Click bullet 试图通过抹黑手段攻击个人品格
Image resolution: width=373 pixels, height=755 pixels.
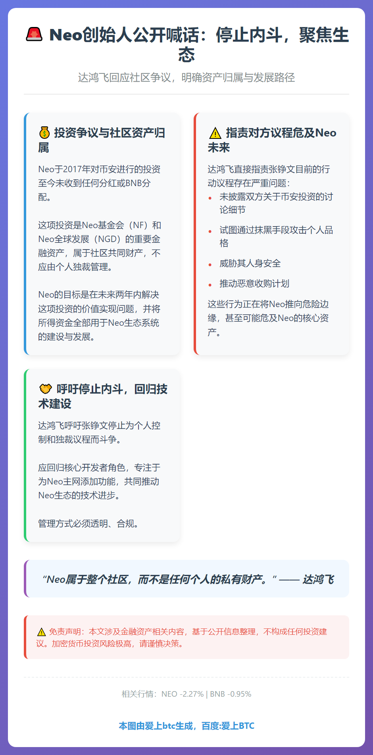276,236
